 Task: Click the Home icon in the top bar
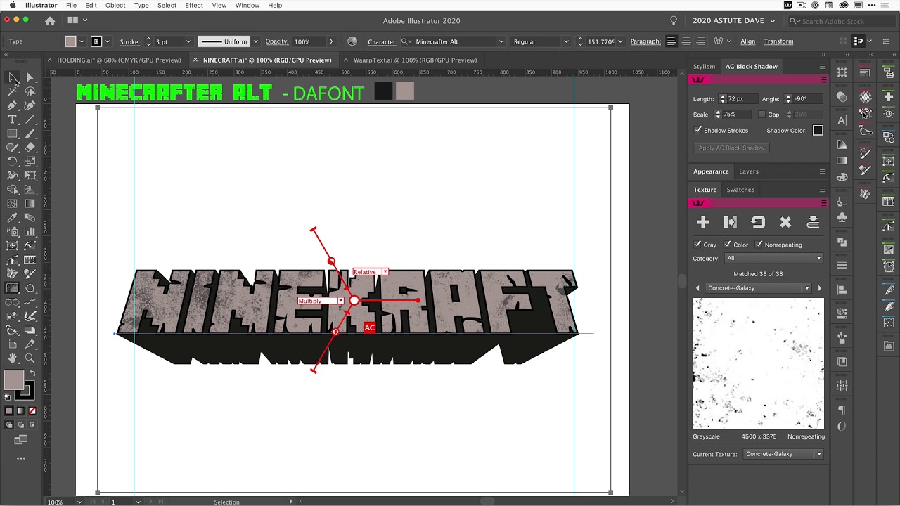point(50,21)
